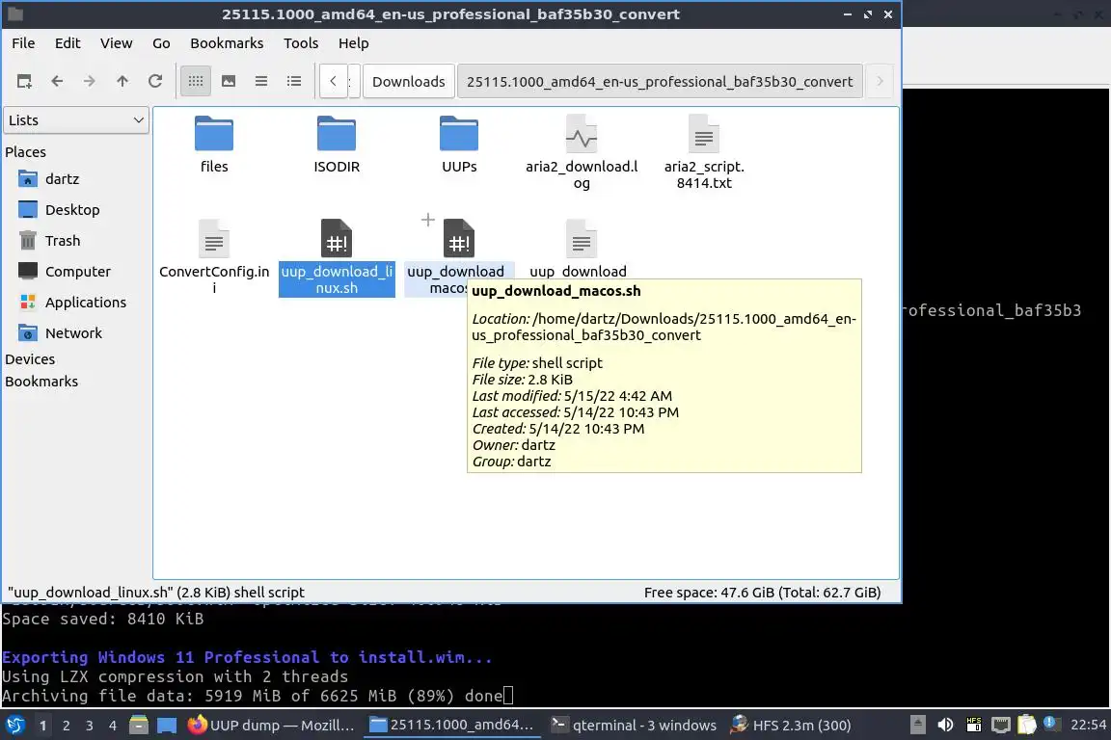
Task: Click the Downloads path button
Action: [x=408, y=82]
